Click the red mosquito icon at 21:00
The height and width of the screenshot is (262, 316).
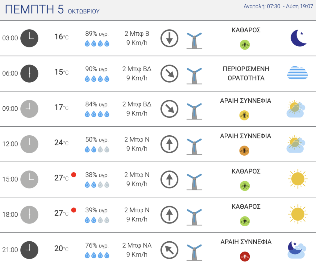tap(245, 256)
